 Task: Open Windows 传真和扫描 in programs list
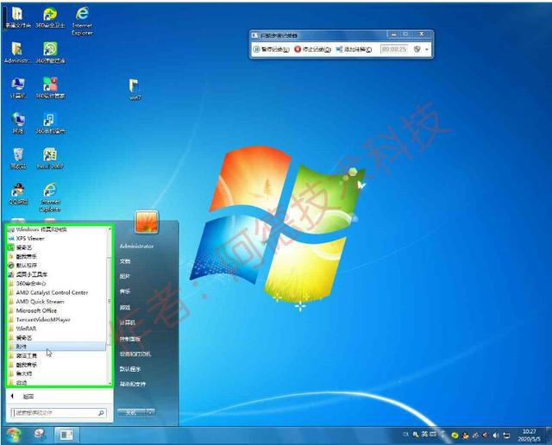coord(57,229)
